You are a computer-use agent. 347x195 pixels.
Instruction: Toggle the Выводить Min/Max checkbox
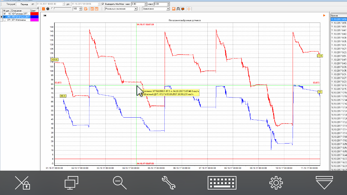[103, 4]
